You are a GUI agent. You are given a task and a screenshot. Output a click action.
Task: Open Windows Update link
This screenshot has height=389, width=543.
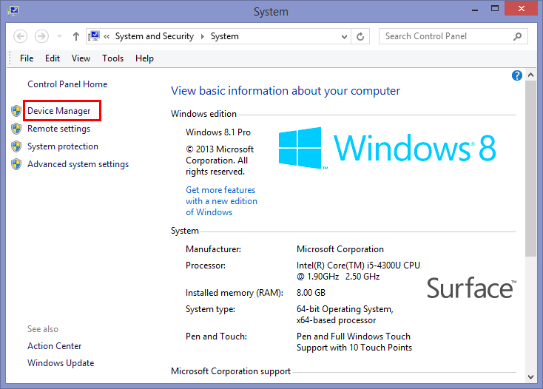[61, 363]
